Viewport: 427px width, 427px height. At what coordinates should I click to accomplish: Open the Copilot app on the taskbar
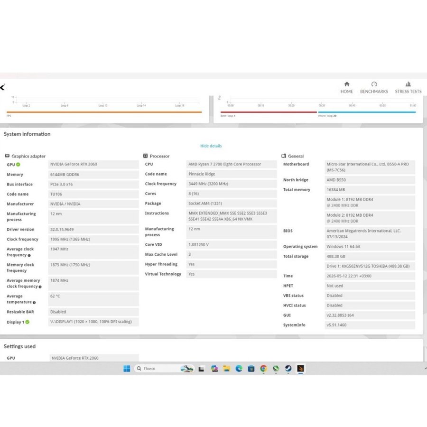coord(214,369)
